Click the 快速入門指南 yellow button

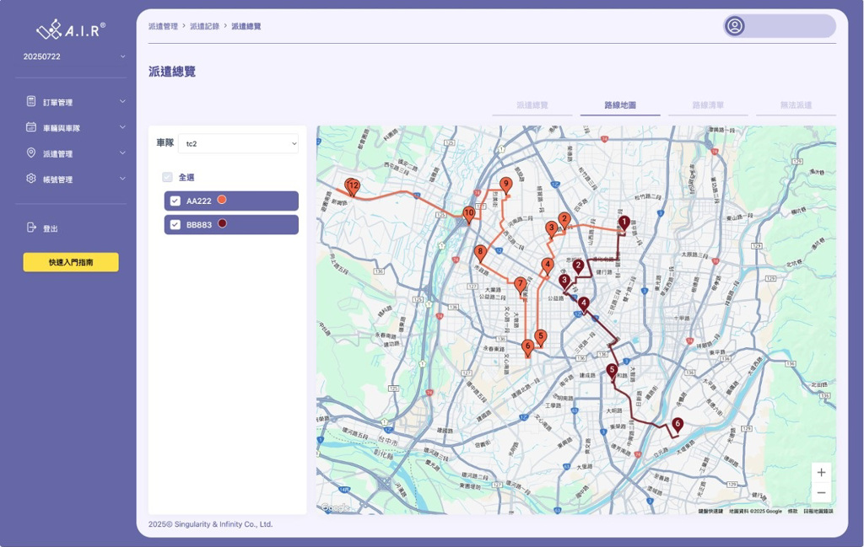pos(71,262)
